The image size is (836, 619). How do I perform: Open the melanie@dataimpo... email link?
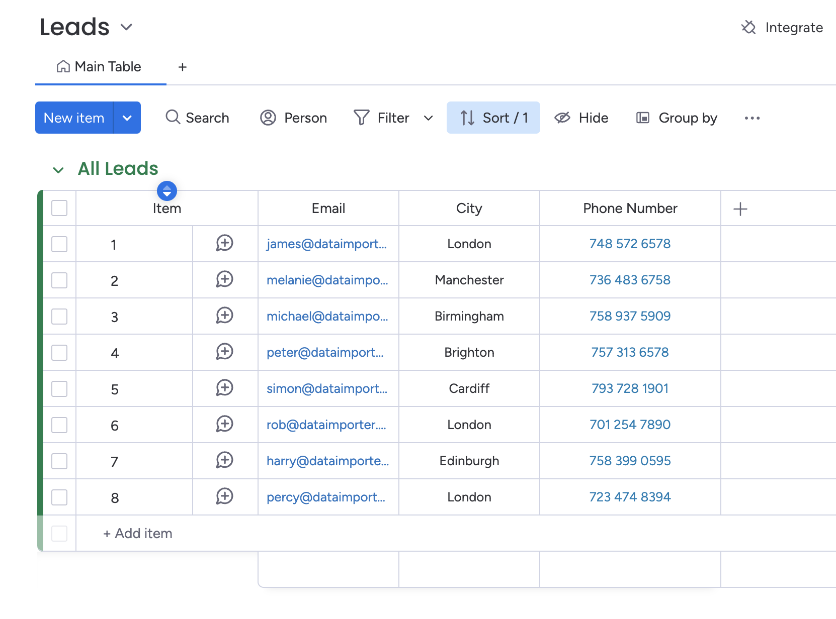pos(327,280)
